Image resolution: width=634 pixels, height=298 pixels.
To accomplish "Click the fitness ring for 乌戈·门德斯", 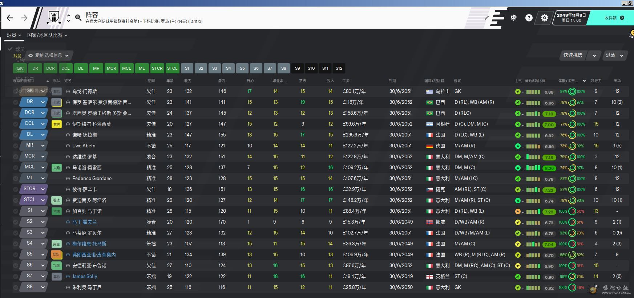I will click(572, 91).
